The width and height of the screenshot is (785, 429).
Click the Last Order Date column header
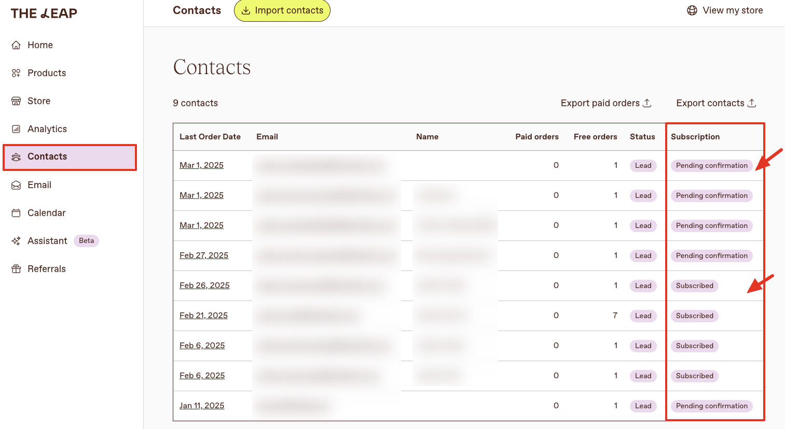pyautogui.click(x=210, y=137)
